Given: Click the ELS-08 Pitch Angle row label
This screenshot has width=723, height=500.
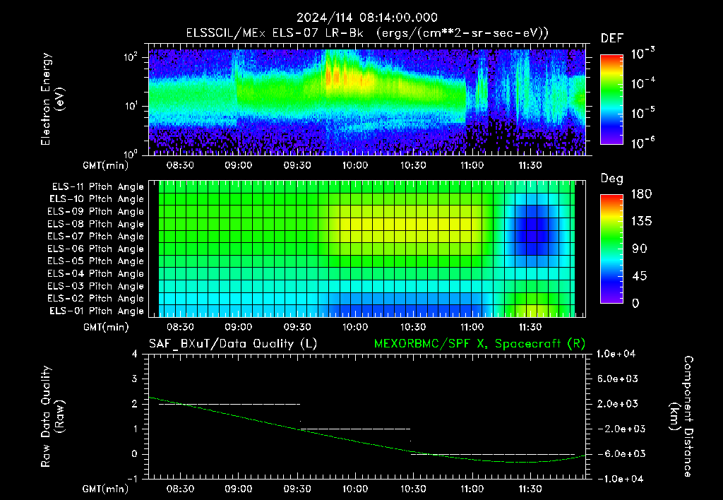Looking at the screenshot, I should coord(95,224).
